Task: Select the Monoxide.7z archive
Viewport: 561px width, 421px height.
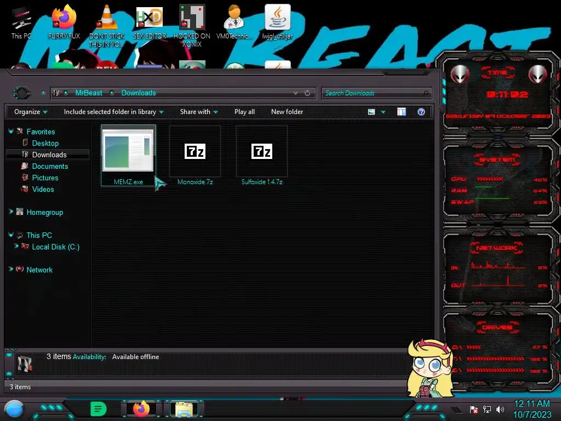Action: coord(195,155)
